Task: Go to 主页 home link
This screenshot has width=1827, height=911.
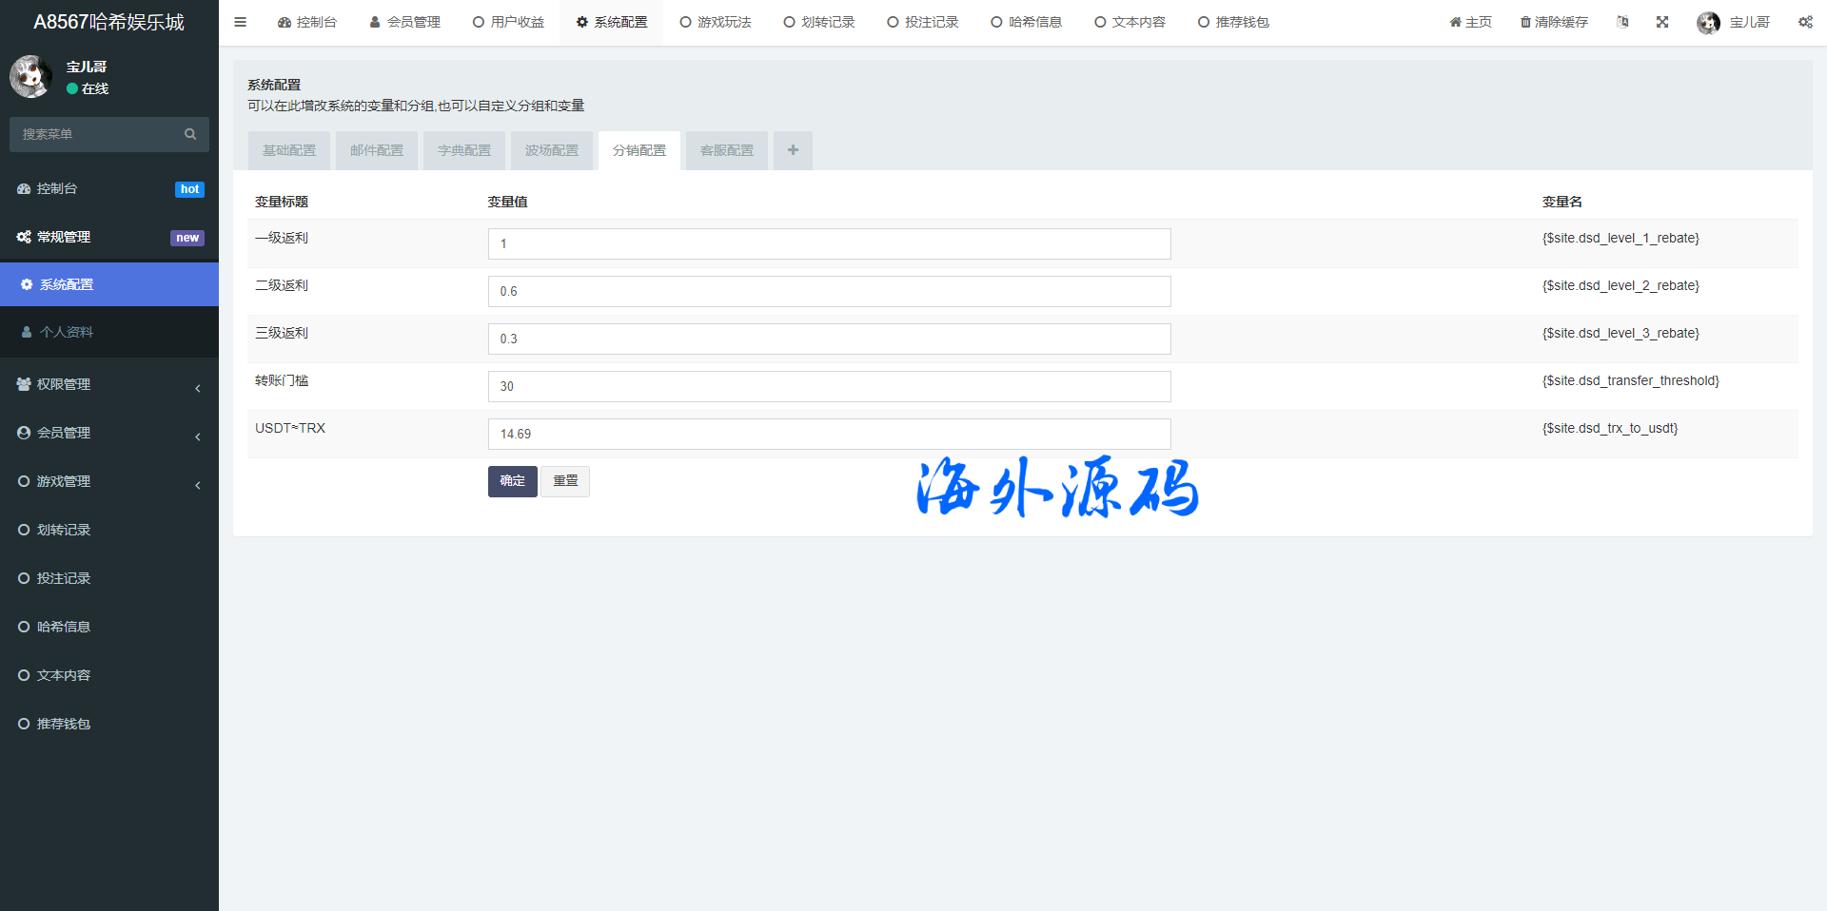Action: 1470,22
